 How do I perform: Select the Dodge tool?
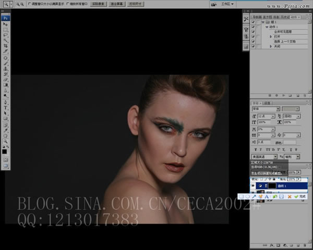click(x=5, y=96)
